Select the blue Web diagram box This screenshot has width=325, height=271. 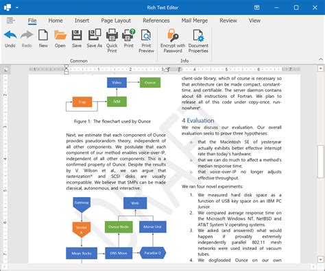tap(135, 203)
